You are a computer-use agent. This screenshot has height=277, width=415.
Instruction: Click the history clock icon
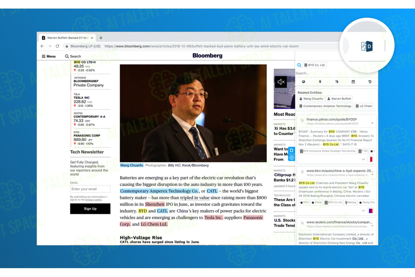click(x=370, y=82)
